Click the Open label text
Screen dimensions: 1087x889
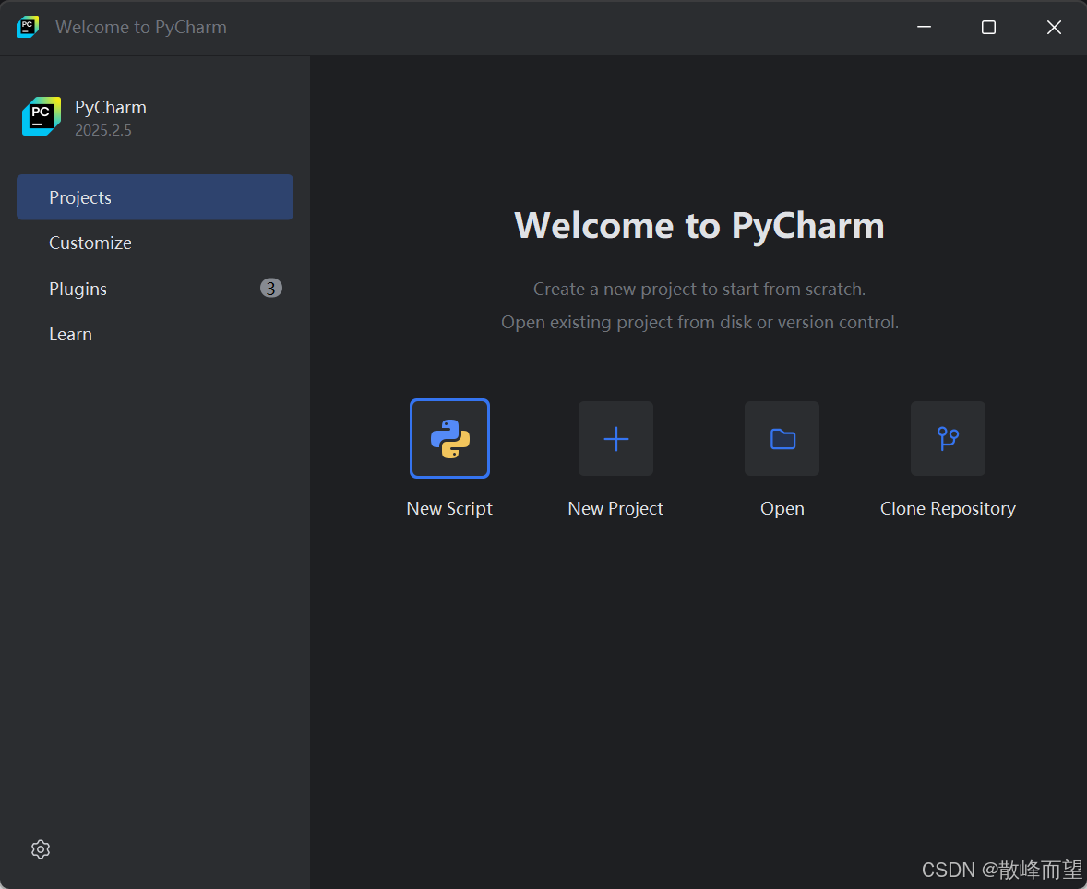[x=782, y=509]
